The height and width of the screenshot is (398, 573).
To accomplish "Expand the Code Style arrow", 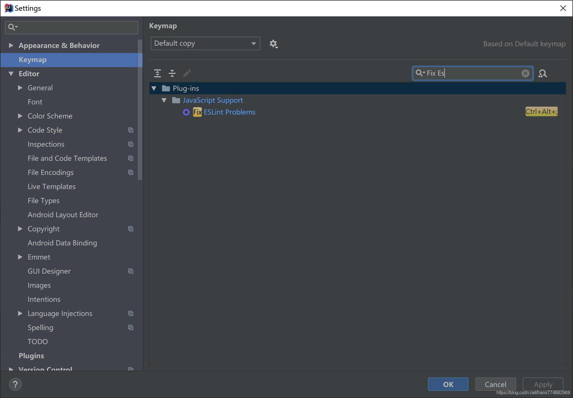I will 20,130.
